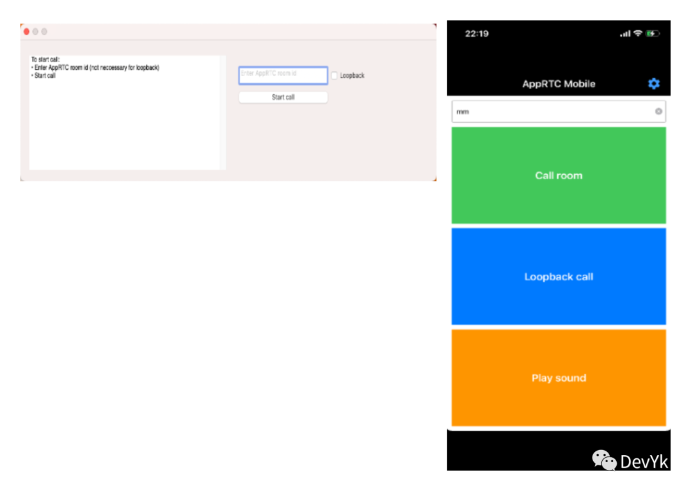Viewport: 691px width, 491px height.
Task: Tap the cellular signal bars icon
Action: 625,34
